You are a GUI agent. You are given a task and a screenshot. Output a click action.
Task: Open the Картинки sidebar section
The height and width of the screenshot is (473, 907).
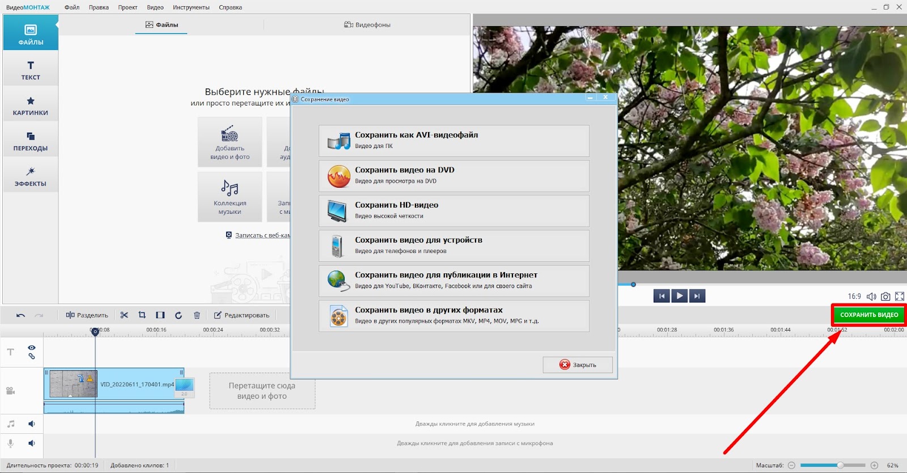(31, 104)
